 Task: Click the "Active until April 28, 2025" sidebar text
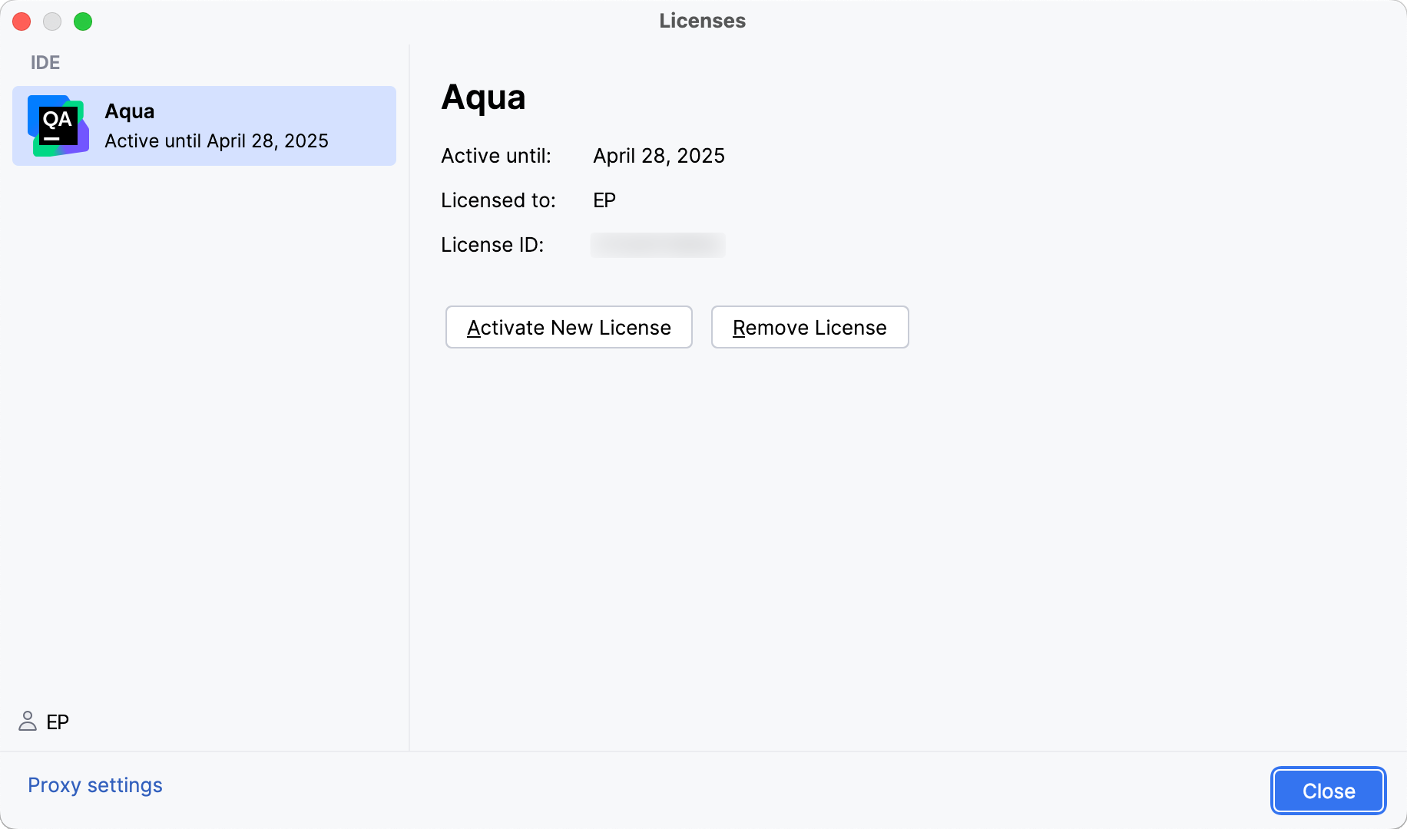[217, 141]
